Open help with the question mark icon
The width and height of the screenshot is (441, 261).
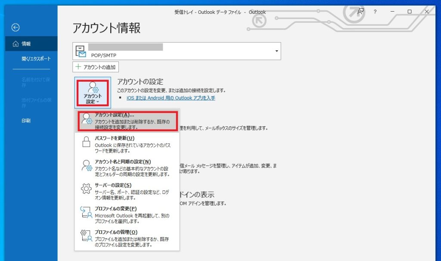coord(375,12)
